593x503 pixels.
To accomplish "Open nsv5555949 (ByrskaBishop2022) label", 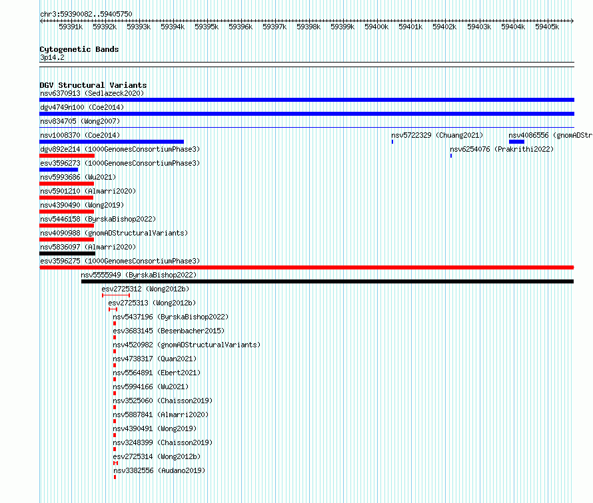I will pos(139,275).
